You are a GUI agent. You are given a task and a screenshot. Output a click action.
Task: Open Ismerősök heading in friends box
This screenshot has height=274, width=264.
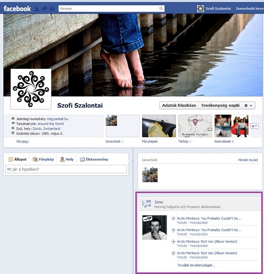tap(149, 160)
